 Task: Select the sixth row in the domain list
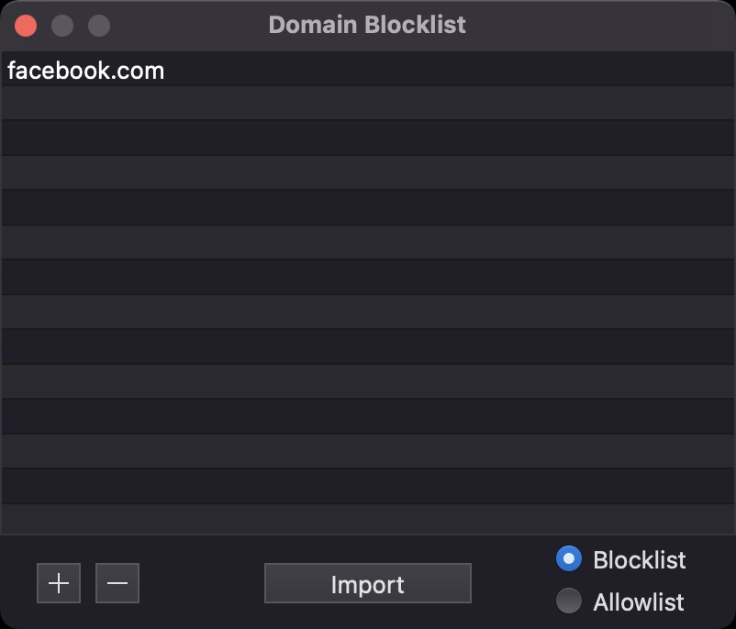click(367, 242)
